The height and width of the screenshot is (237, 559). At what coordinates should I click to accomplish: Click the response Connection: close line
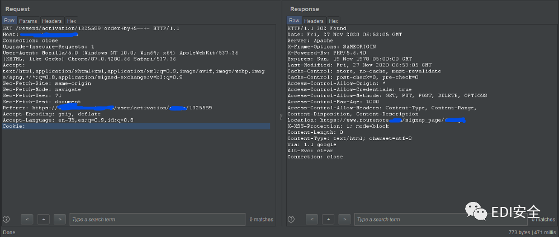(x=315, y=157)
